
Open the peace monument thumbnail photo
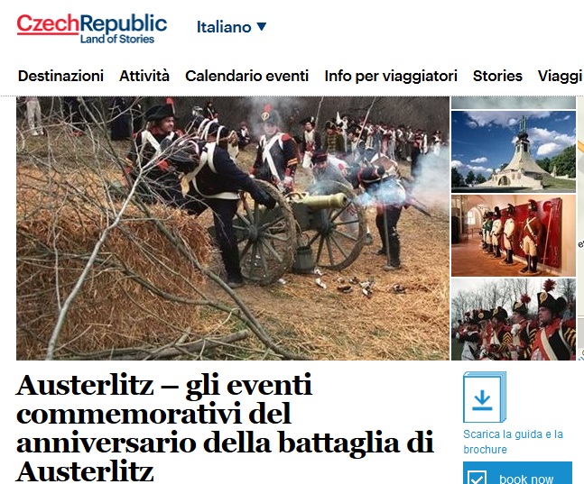point(514,151)
